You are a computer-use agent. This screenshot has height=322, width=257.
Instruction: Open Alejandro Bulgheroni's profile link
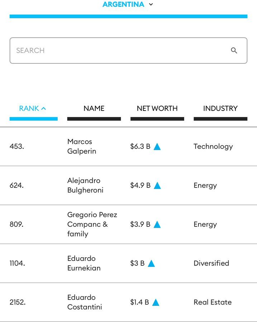click(x=85, y=185)
